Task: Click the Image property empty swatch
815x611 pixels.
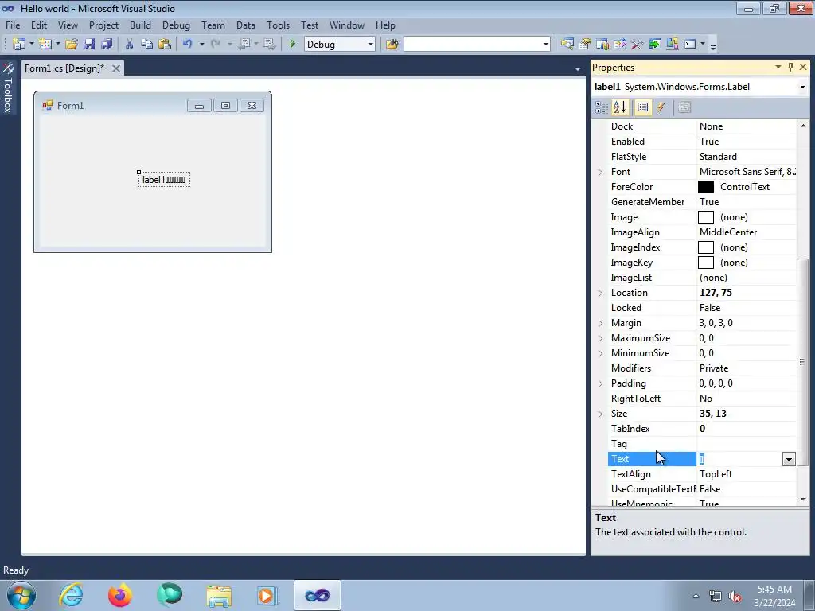Action: tap(706, 217)
